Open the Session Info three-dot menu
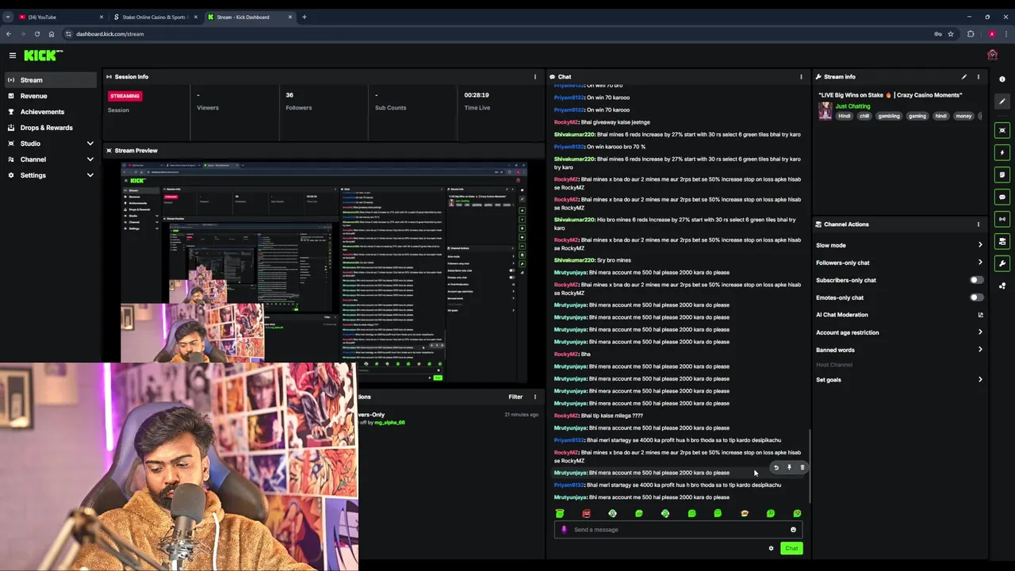The image size is (1015, 571). [534, 77]
